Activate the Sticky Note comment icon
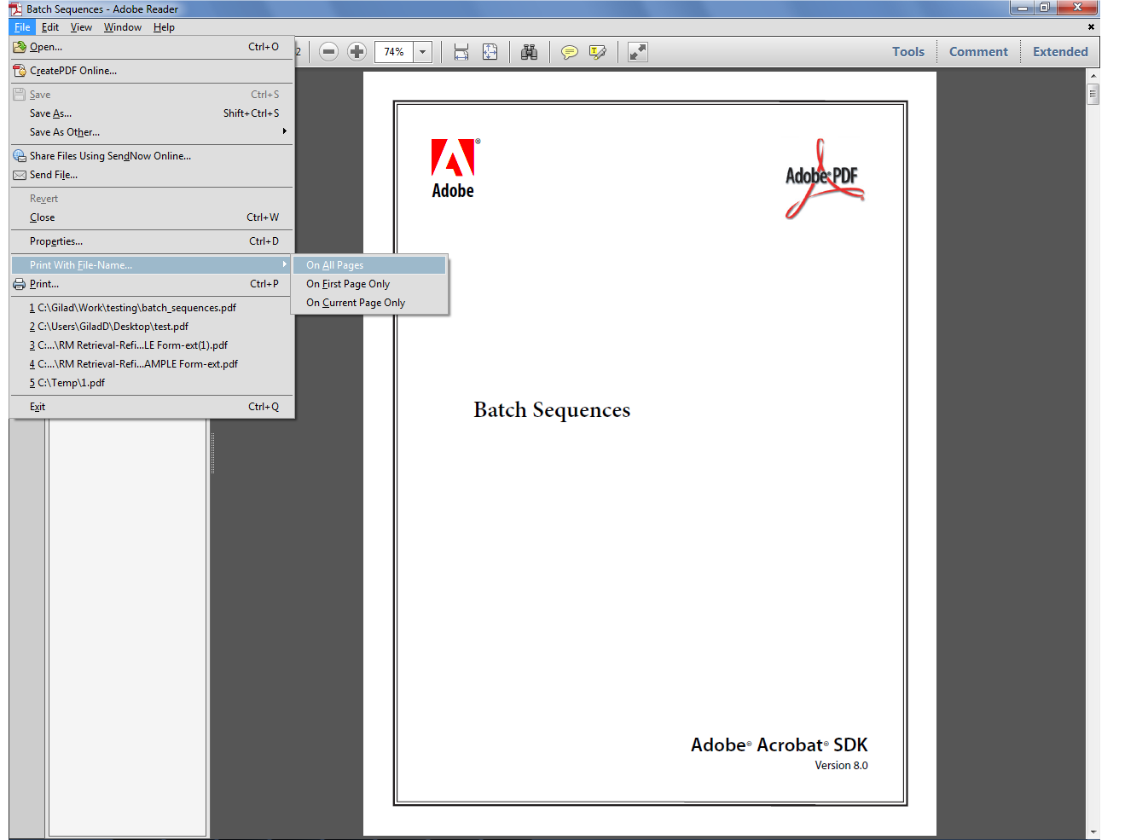Screen dimensions: 1148x840 click(x=569, y=52)
